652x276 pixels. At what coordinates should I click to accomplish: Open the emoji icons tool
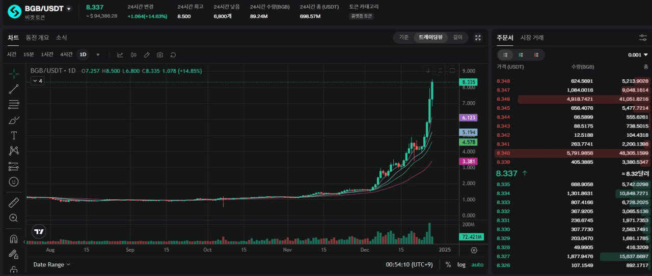14,181
